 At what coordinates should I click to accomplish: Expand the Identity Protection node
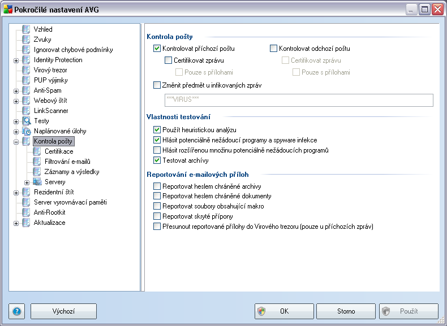16,60
